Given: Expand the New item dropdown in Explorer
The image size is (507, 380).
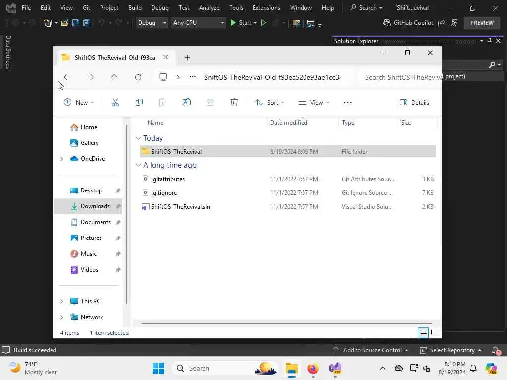Looking at the screenshot, I should pyautogui.click(x=79, y=103).
